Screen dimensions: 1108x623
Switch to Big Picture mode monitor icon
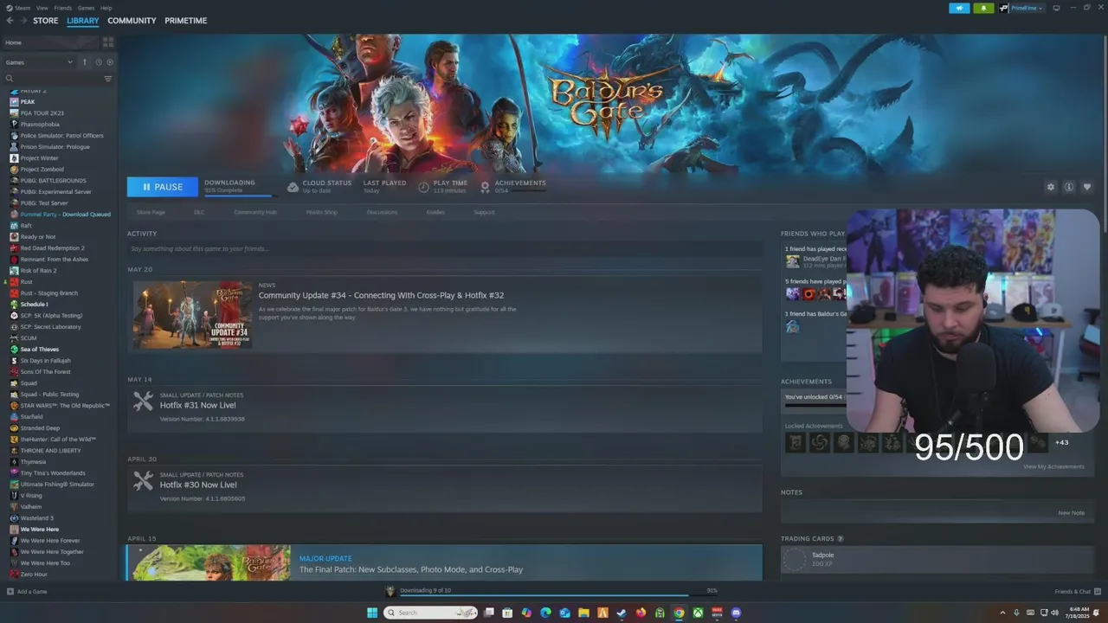pos(1056,8)
